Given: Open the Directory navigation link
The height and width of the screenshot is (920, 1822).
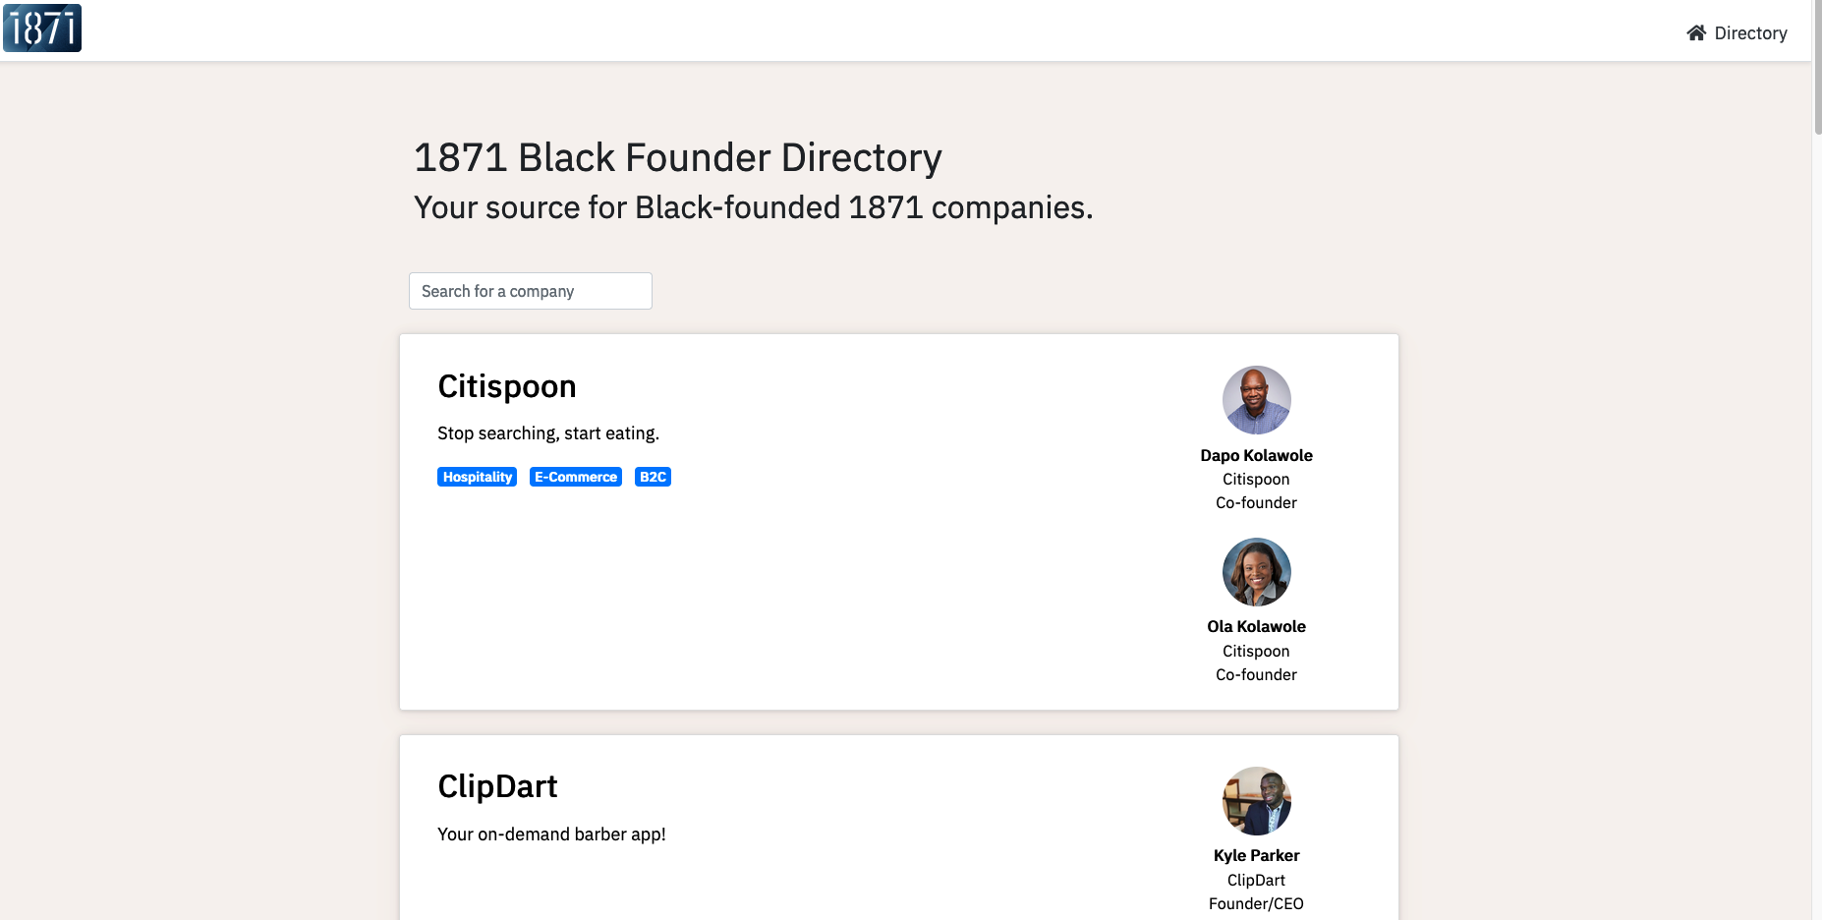Looking at the screenshot, I should (x=1749, y=33).
